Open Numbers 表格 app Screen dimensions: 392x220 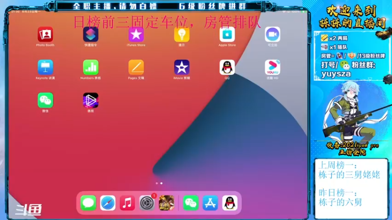point(91,67)
